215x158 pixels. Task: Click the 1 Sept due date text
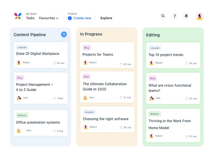[60, 98]
